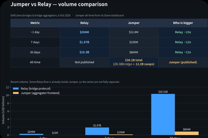
Task: Click Relay's '$1.87B' table cell
Action: [x=84, y=42]
